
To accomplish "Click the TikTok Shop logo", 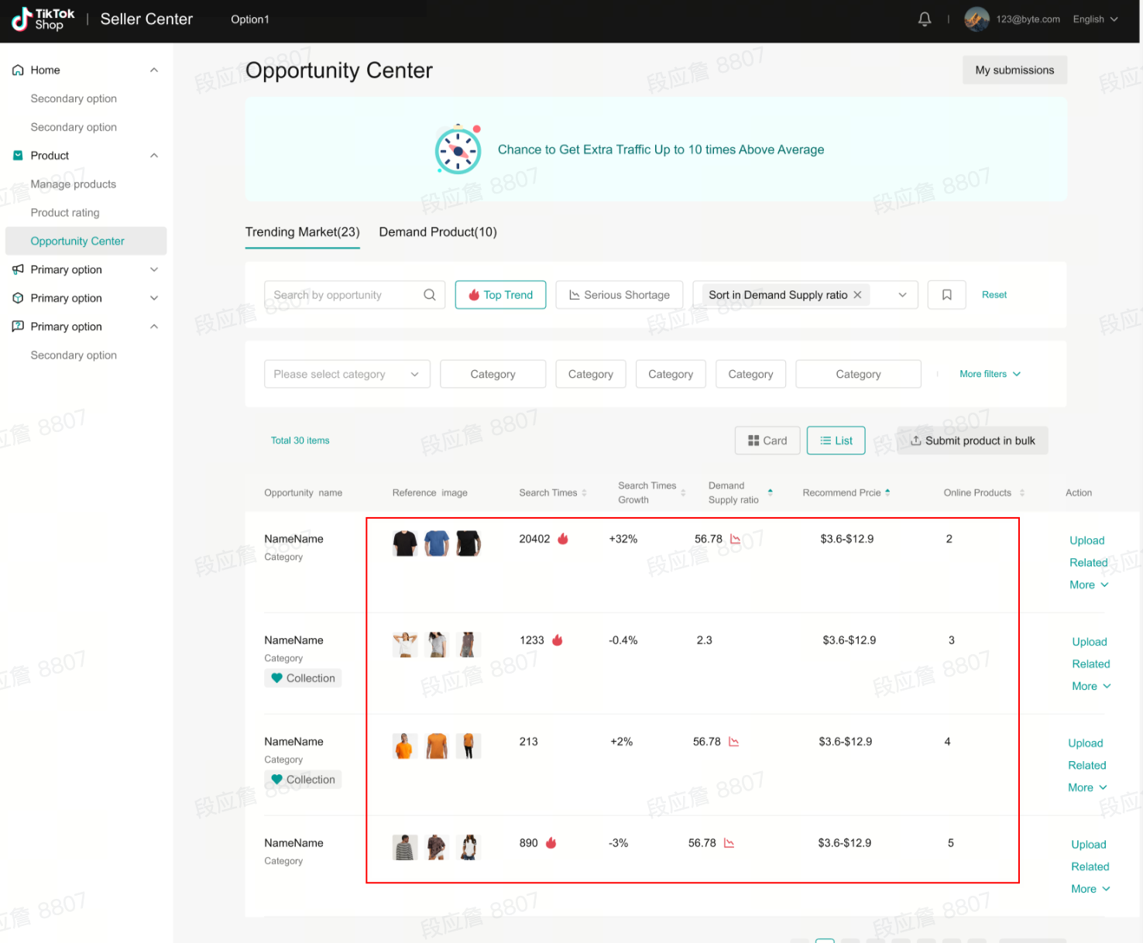I will 43,19.
